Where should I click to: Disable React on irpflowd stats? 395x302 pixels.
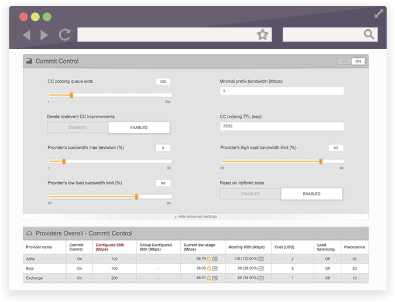(x=250, y=194)
